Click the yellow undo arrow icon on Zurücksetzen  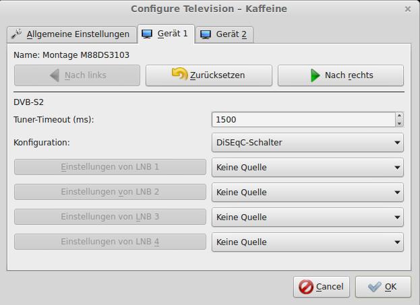[x=179, y=75]
